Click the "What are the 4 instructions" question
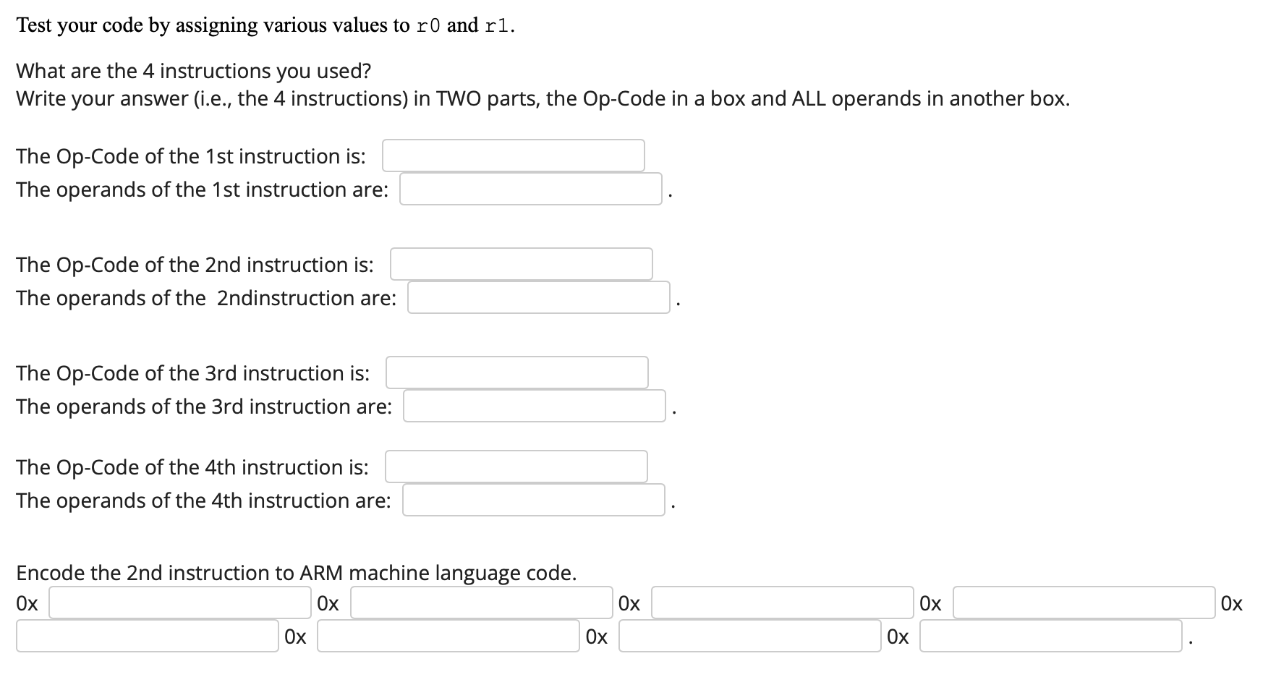Image resolution: width=1276 pixels, height=677 pixels. pos(193,71)
